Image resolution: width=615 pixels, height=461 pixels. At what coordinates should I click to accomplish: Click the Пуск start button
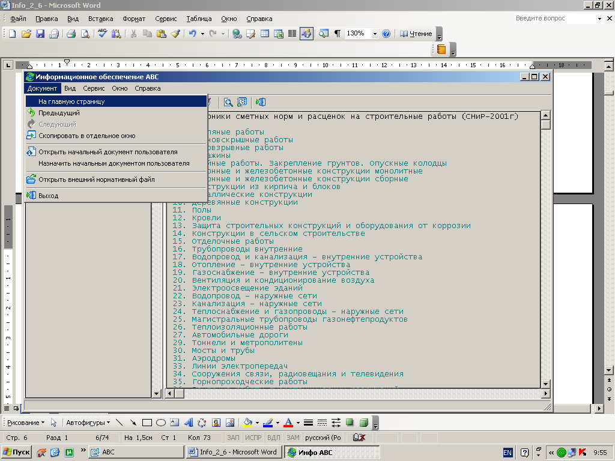coord(16,453)
